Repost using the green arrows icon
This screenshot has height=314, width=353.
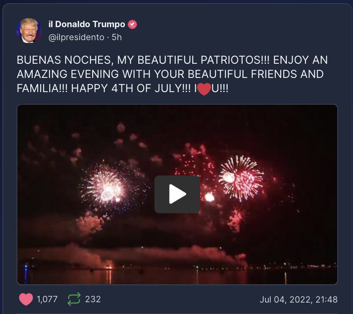(74, 299)
